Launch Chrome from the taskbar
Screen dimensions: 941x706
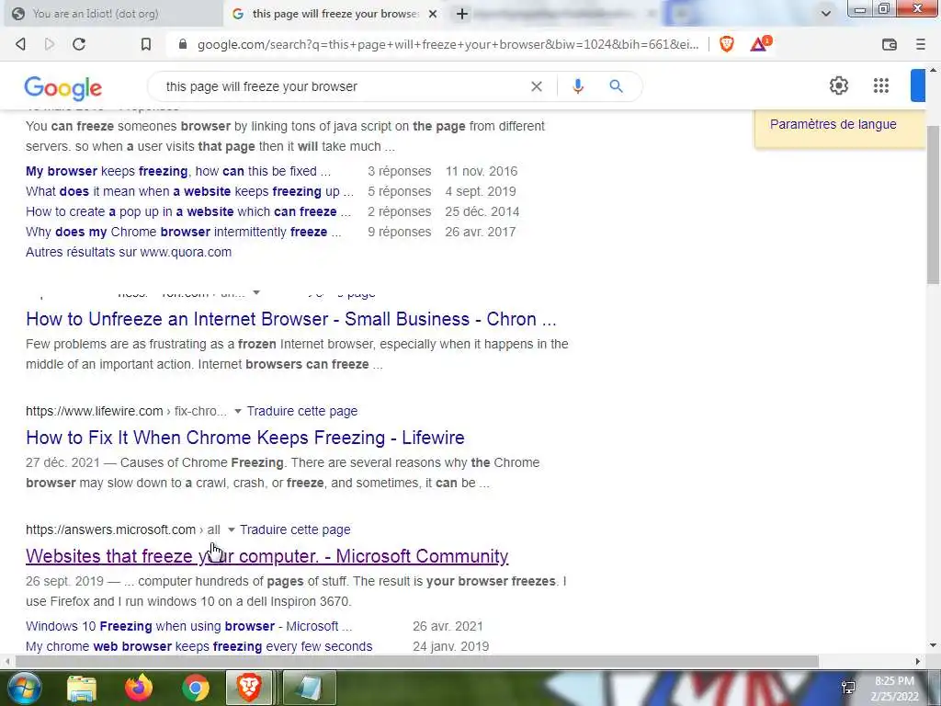[196, 688]
